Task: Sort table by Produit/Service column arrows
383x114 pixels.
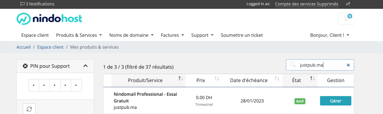Action: click(181, 79)
